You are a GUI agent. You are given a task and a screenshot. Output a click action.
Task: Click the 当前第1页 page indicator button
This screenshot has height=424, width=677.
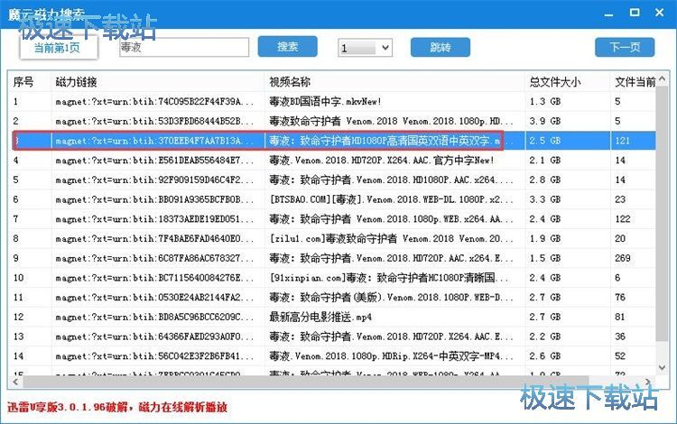(59, 48)
